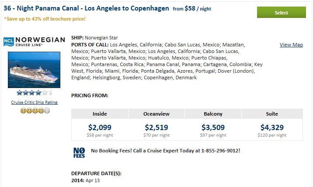Select the Suite cabin column header

click(x=272, y=114)
